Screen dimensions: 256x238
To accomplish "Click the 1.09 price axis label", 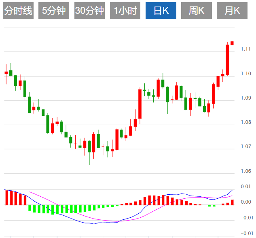I will (x=246, y=98).
